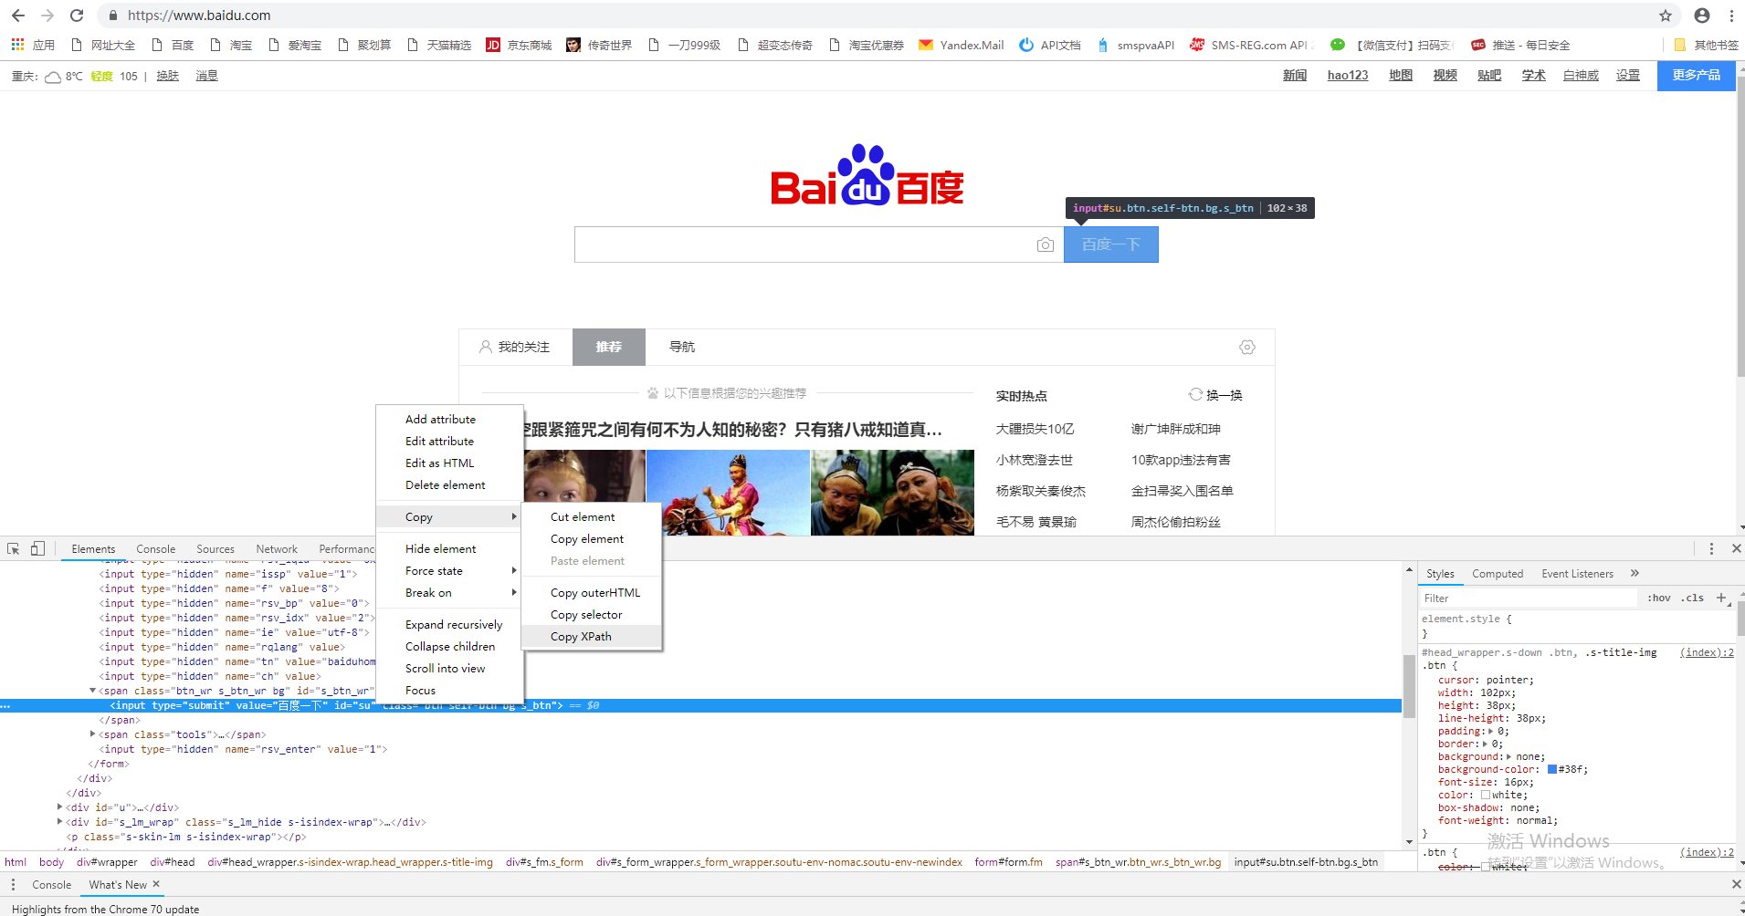Expand the Force state submenu
1745x916 pixels.
514,570
